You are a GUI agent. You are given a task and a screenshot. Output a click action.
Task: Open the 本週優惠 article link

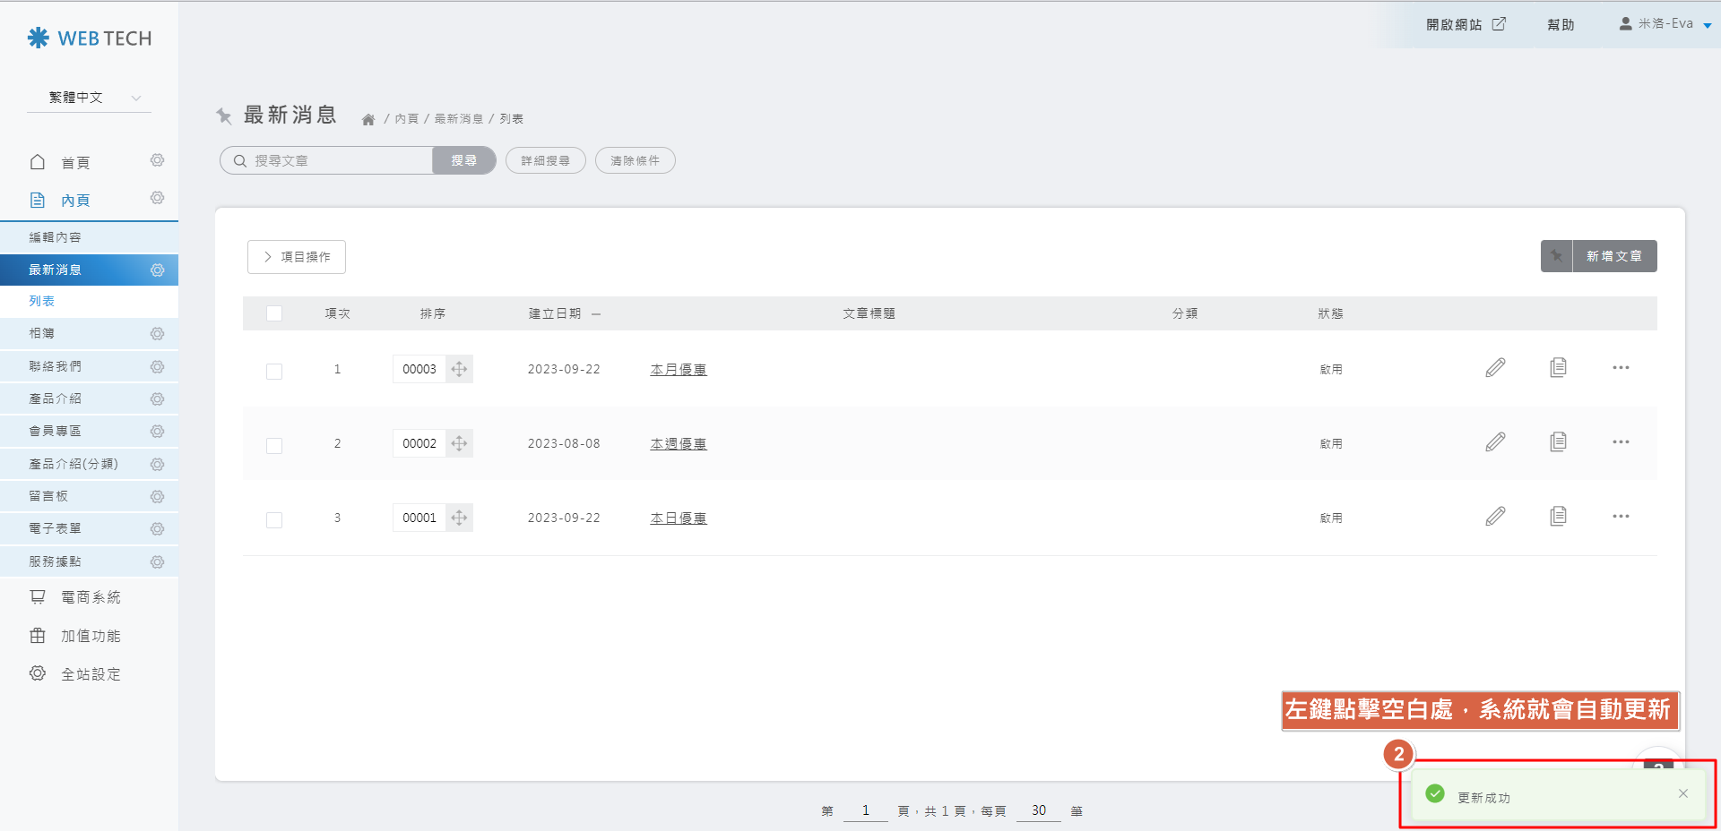point(679,444)
